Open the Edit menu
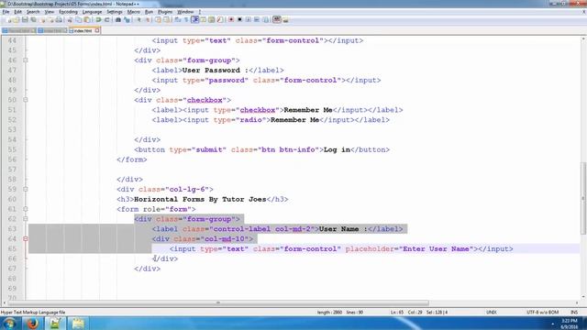587x330 pixels. [17, 12]
